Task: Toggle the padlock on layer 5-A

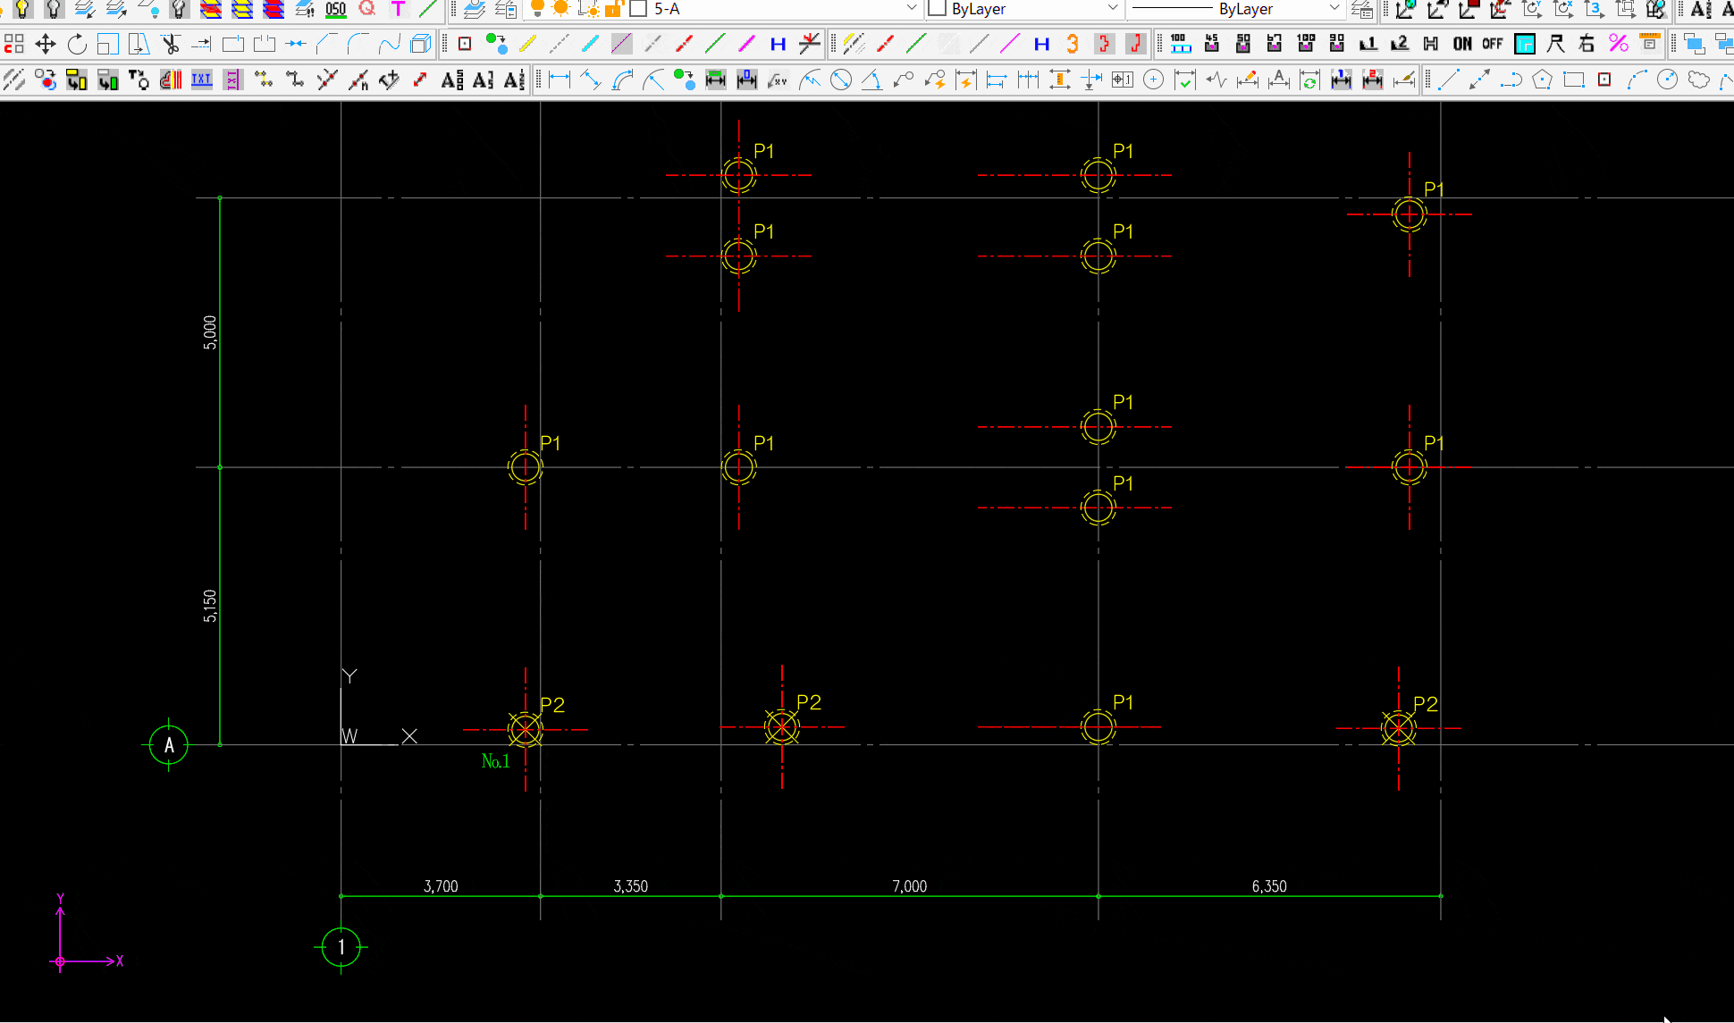Action: (x=613, y=9)
